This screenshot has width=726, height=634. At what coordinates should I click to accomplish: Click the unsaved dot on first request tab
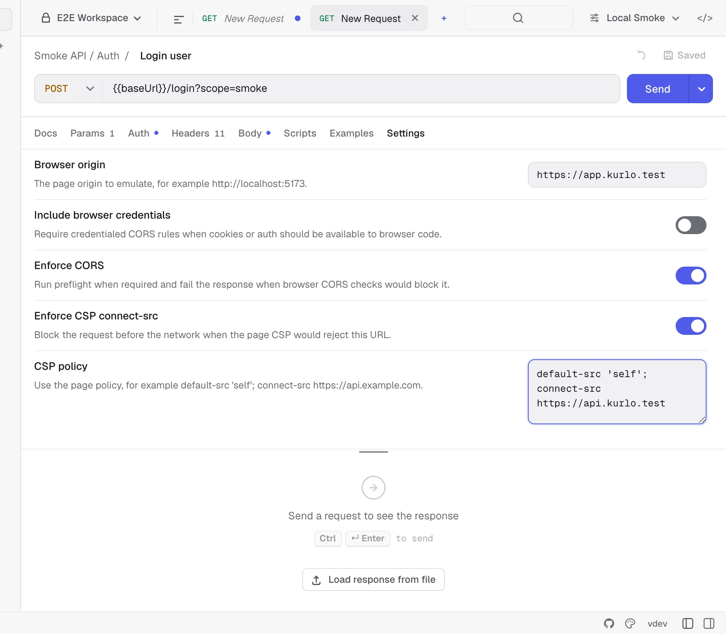298,18
